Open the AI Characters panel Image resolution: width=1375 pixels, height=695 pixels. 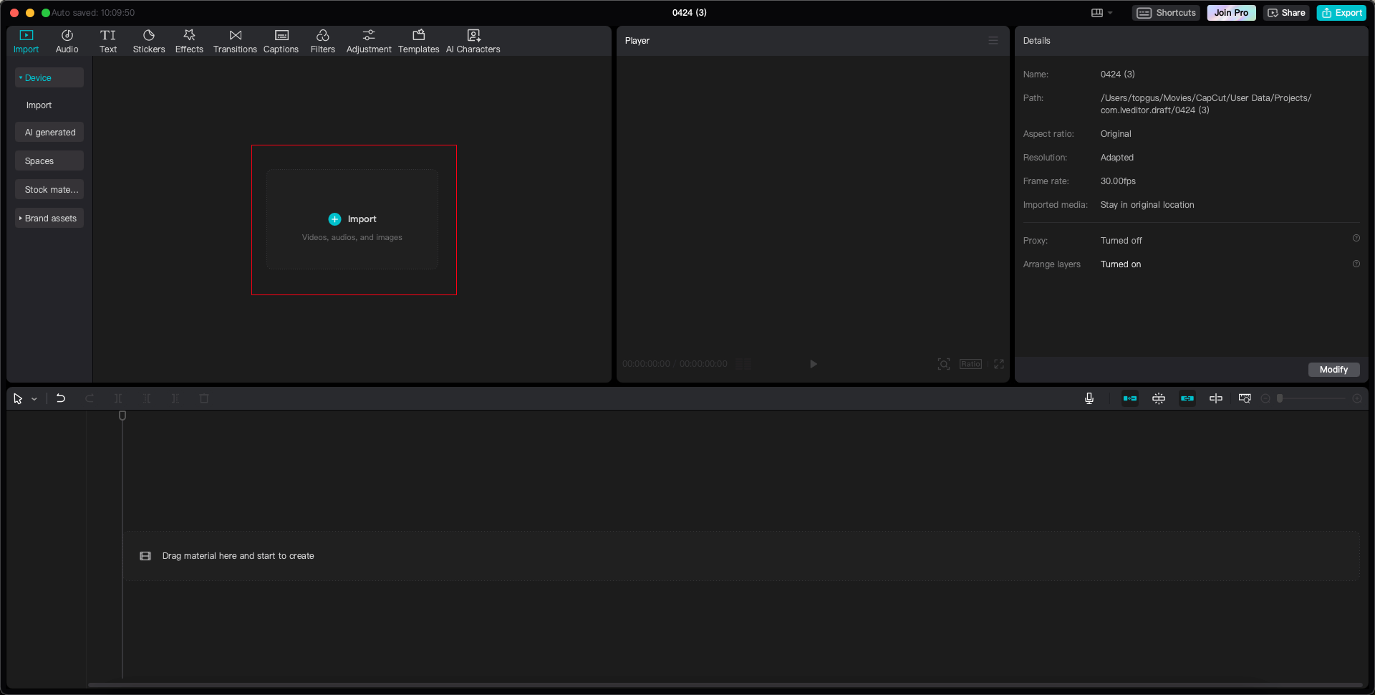pos(473,41)
